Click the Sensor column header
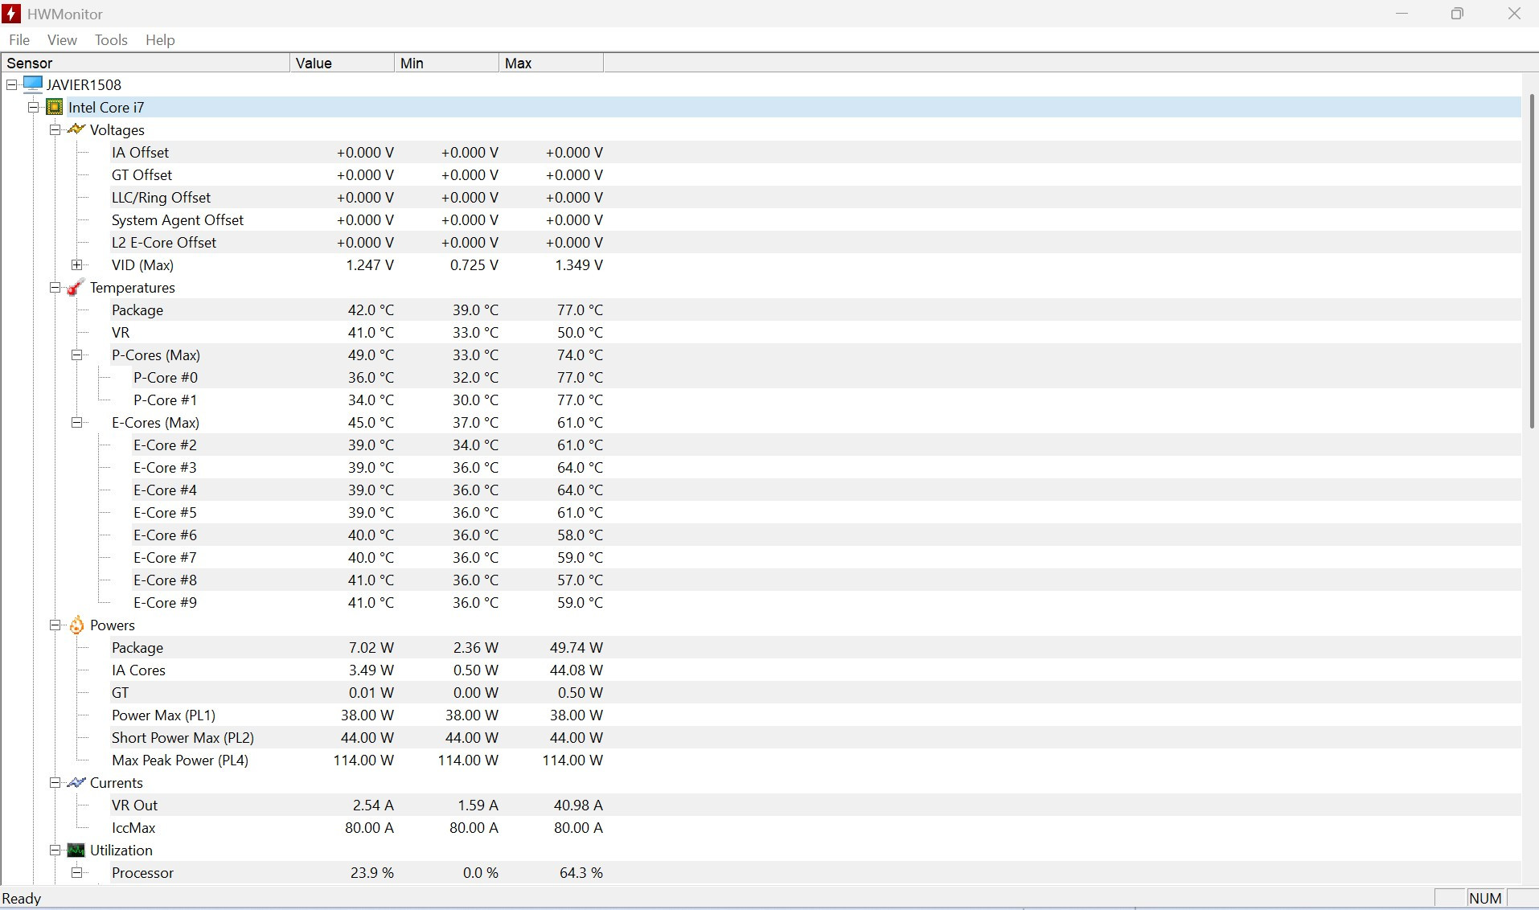 [146, 63]
